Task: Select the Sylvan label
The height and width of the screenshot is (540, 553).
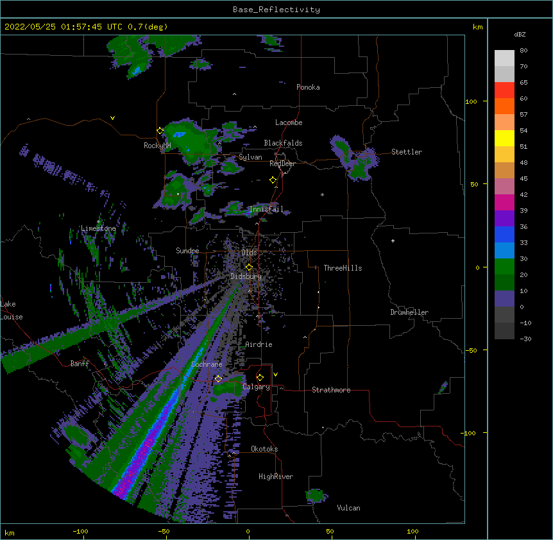Action: [250, 157]
